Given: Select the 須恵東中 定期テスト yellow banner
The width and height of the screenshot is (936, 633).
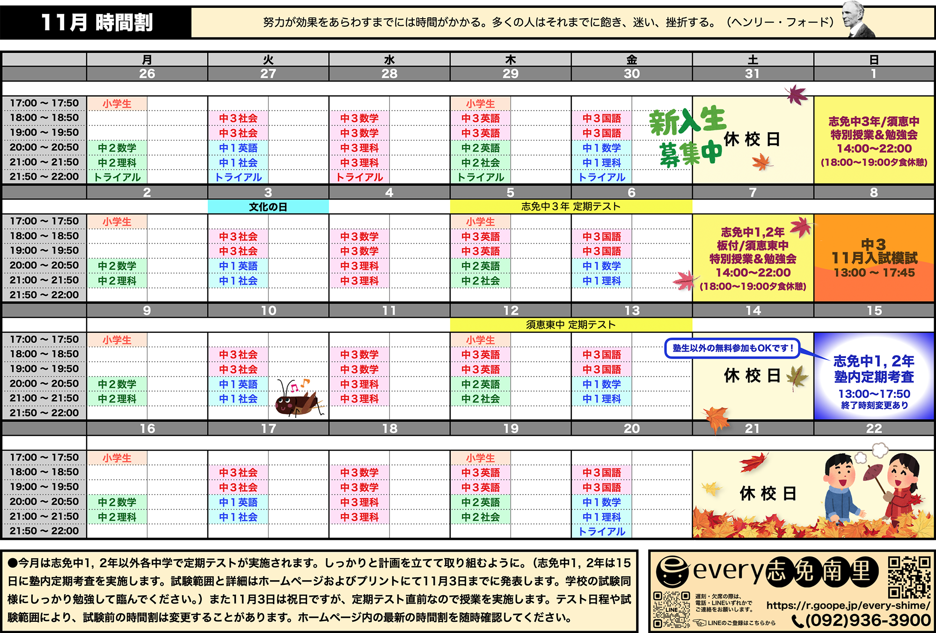Looking at the screenshot, I should (571, 324).
